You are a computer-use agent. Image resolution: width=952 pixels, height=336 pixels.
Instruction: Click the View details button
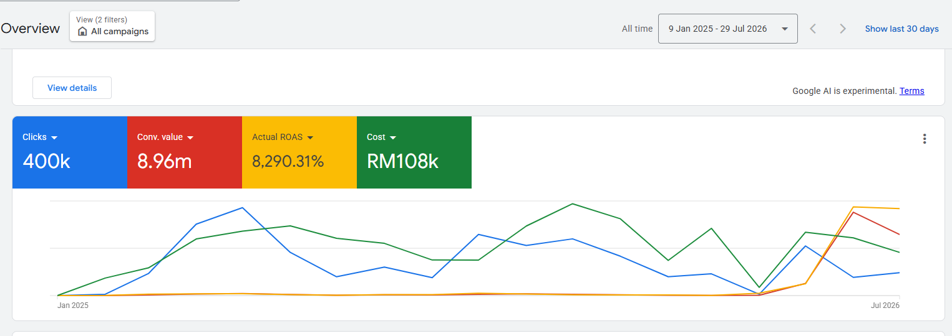pos(72,88)
